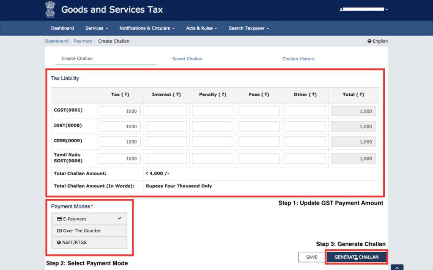Click the SAVE button
This screenshot has width=433, height=270.
coord(312,257)
